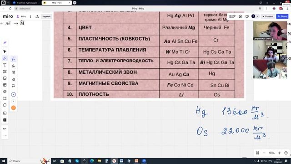This screenshot has height=164, width=291.
Task: Open comments chat icon in top bar
Action: coord(241,16)
